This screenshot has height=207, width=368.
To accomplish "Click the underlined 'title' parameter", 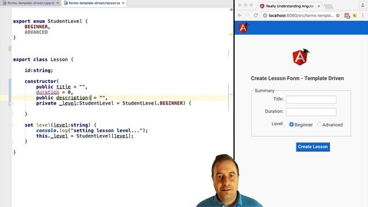I will [x=63, y=87].
